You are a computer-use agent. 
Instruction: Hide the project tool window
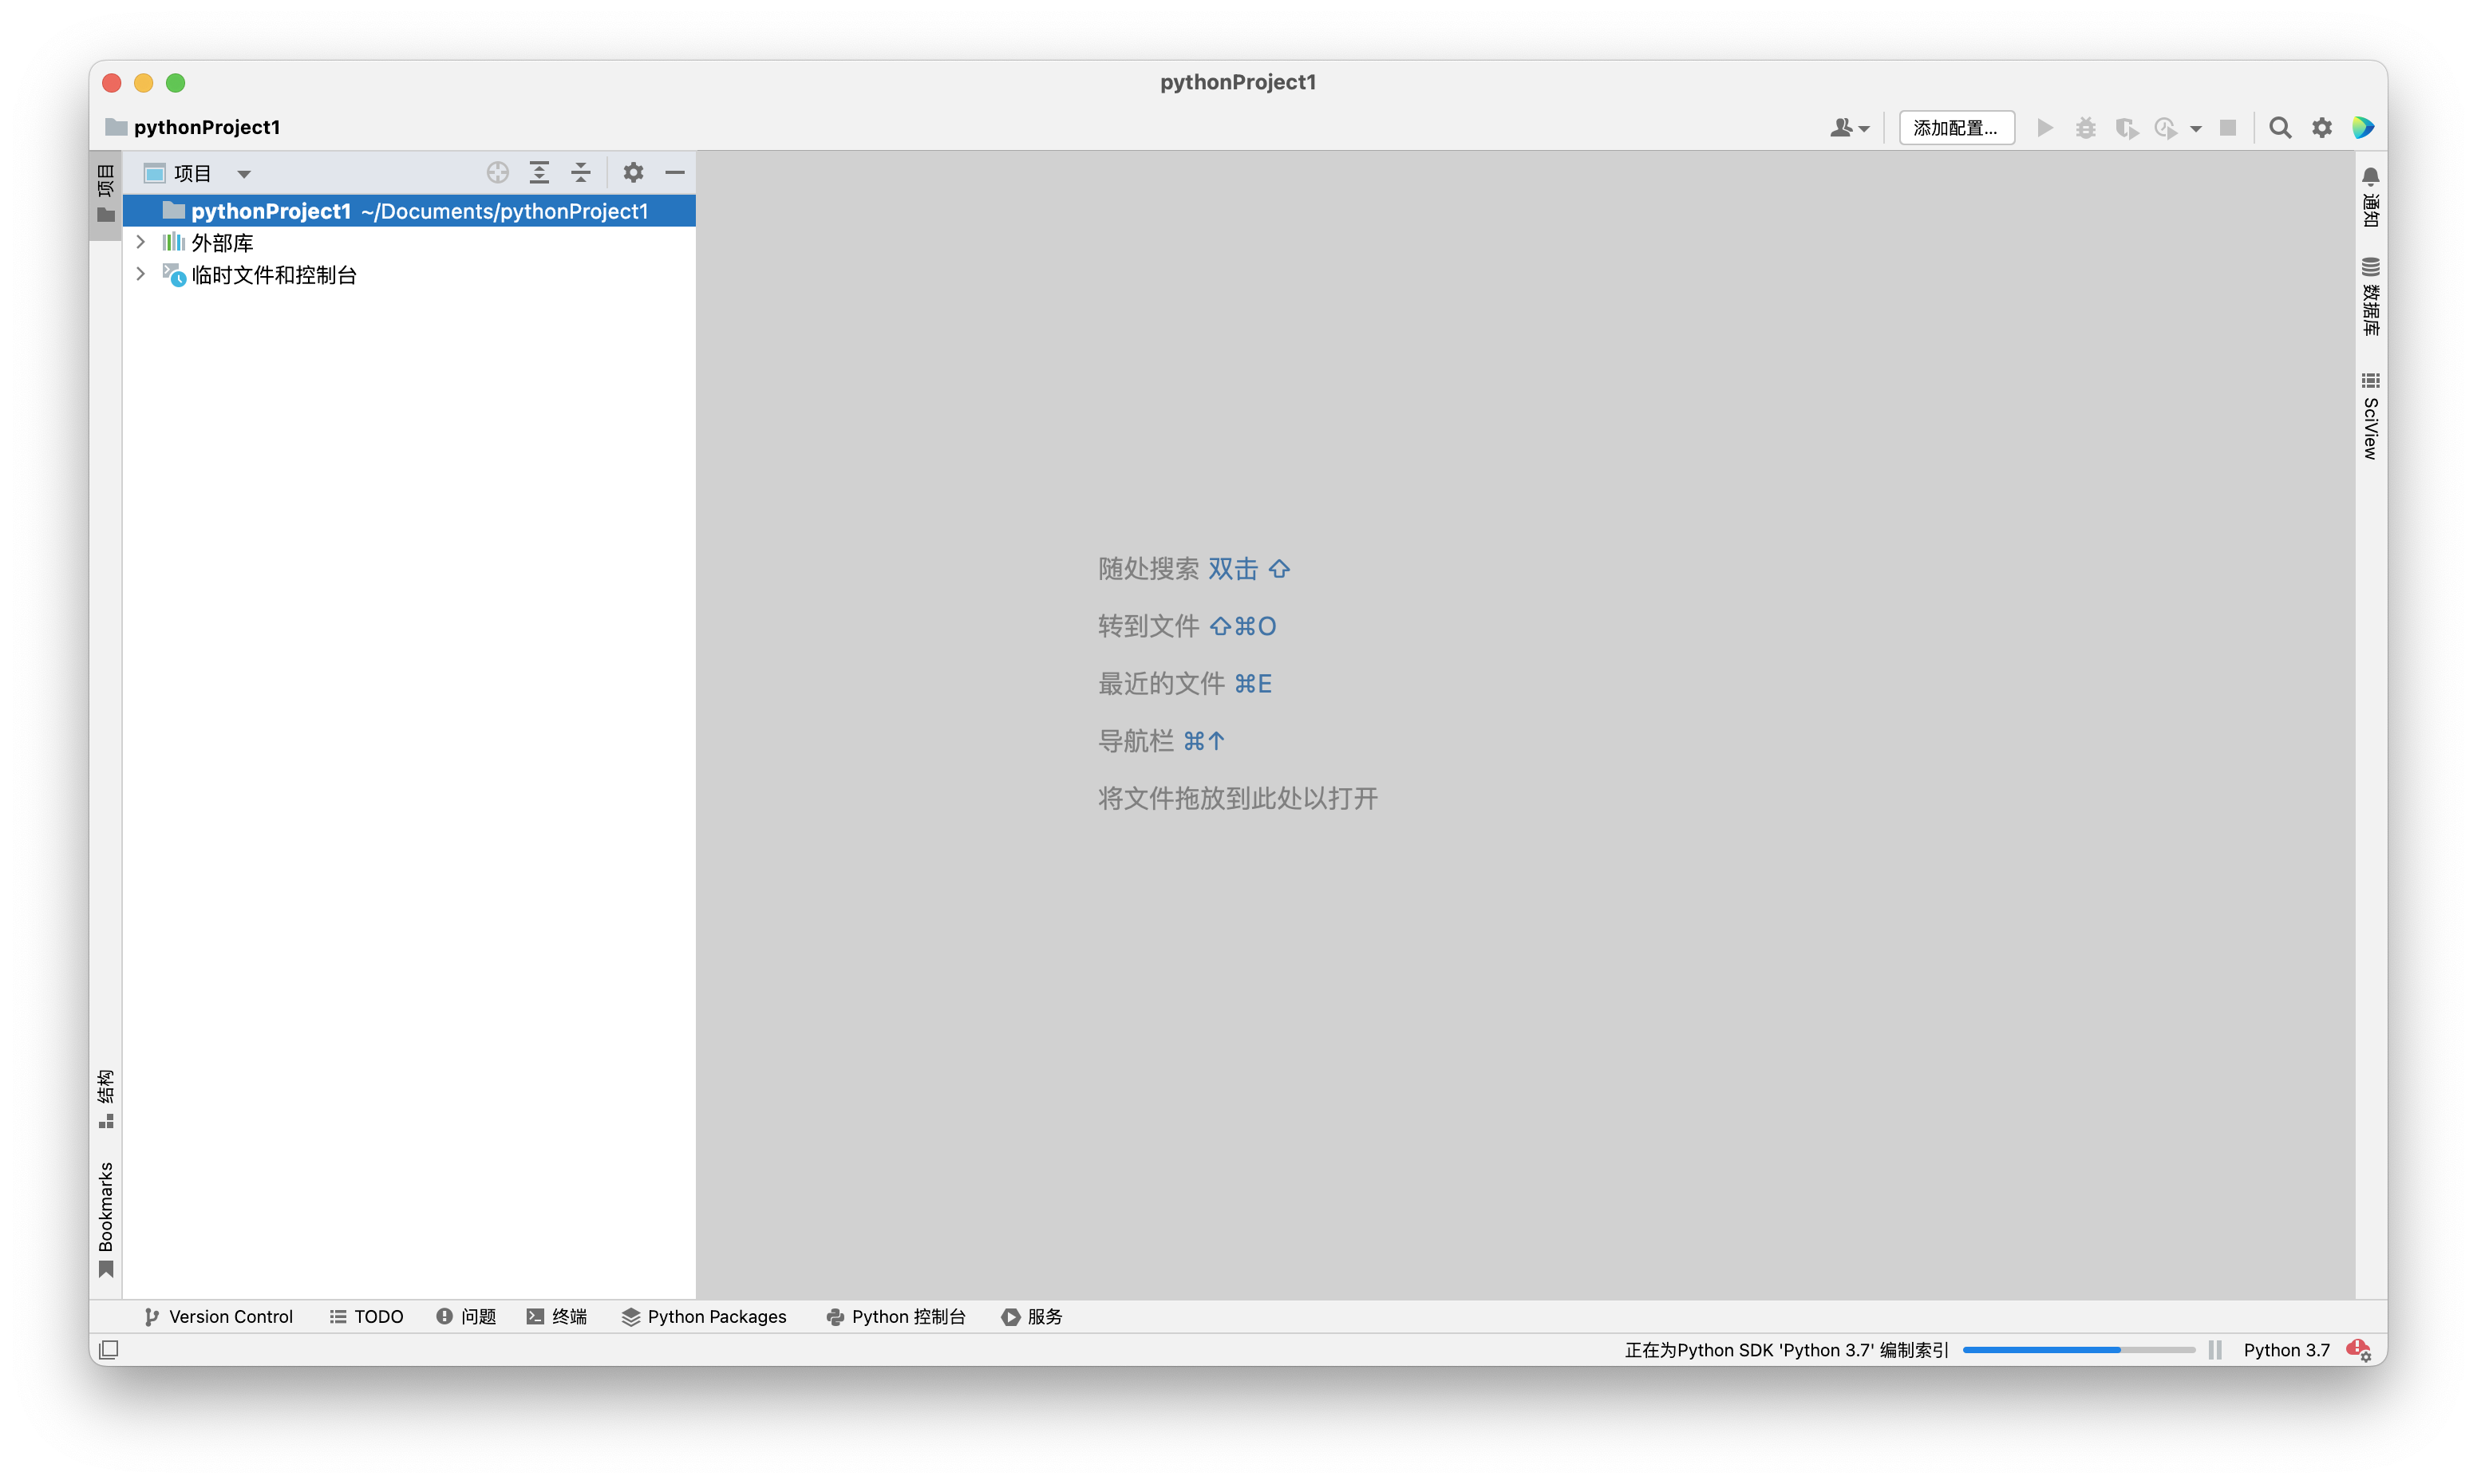point(675,173)
